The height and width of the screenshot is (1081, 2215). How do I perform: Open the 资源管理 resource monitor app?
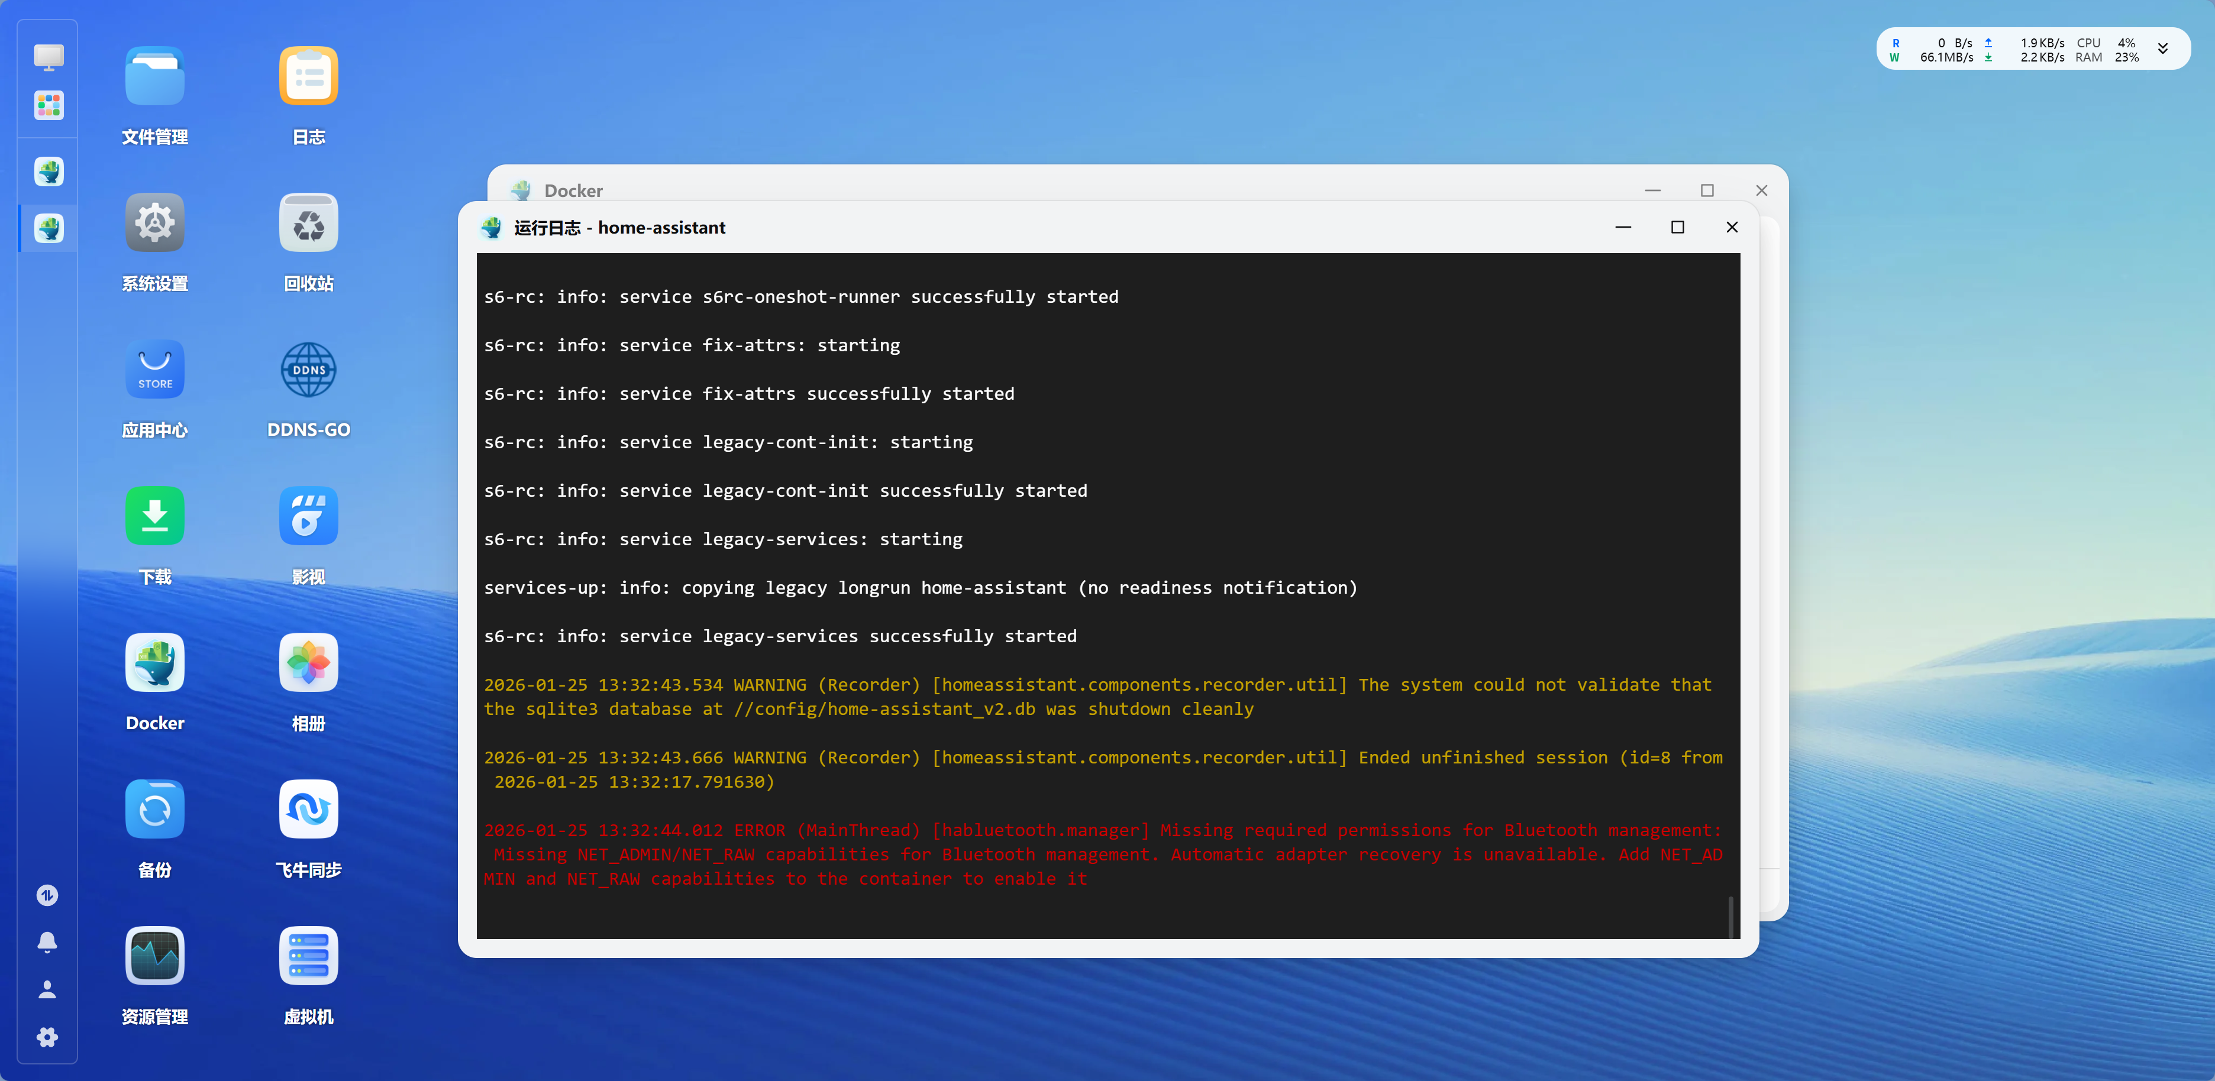[155, 956]
